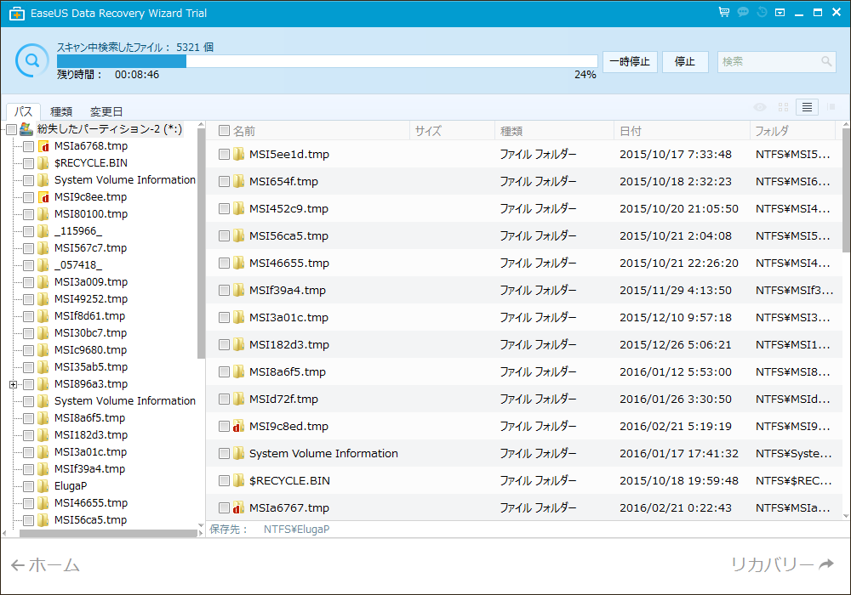Pause scan with 一時停止 button
Viewport: 851px width, 595px height.
pos(630,61)
